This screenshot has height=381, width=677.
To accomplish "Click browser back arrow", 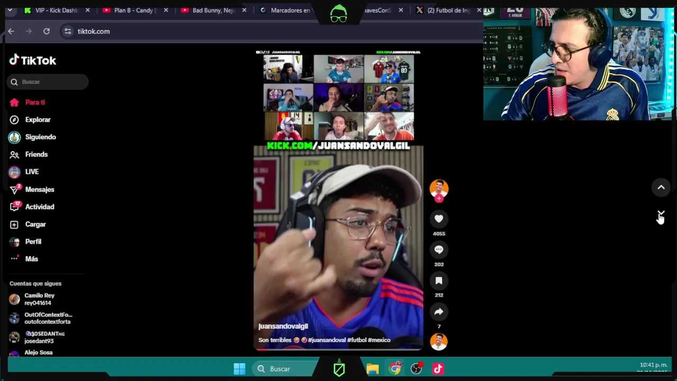I will tap(11, 31).
